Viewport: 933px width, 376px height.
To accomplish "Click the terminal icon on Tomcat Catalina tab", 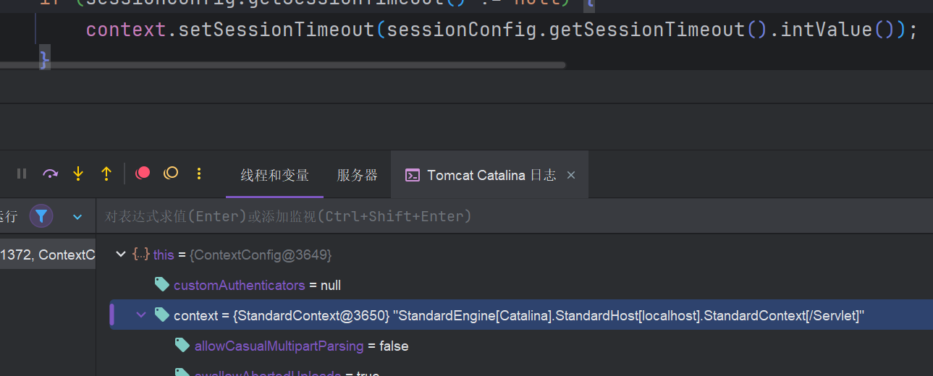I will (412, 175).
